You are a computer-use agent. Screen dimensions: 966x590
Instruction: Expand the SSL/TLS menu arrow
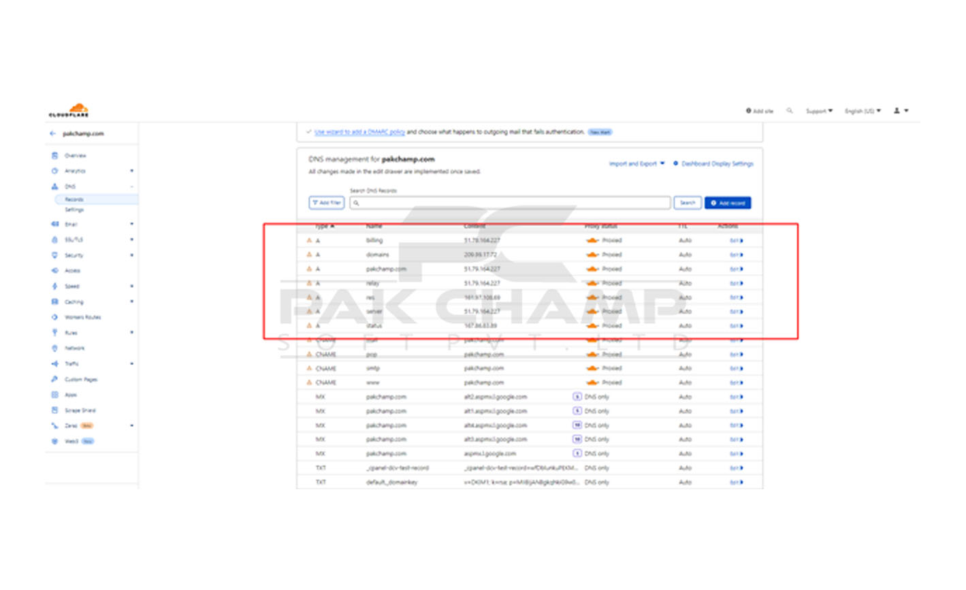click(x=131, y=240)
